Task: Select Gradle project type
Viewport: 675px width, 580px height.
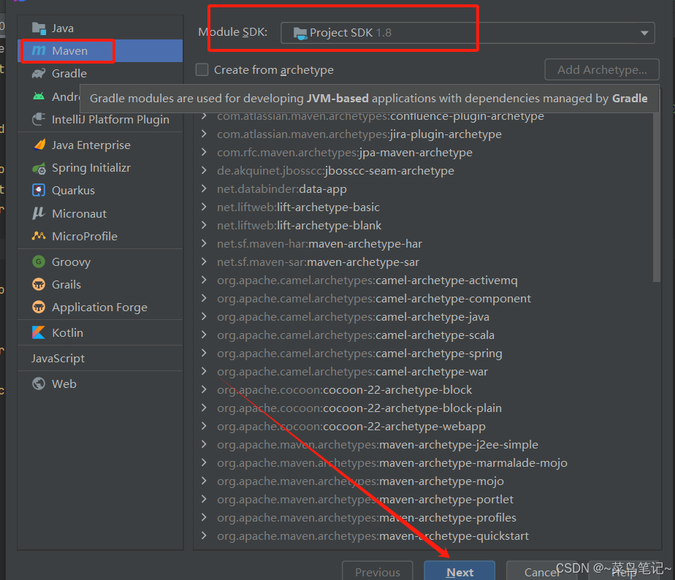Action: coord(100,74)
